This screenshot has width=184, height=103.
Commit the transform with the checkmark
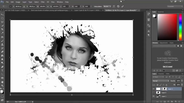pos(122,6)
